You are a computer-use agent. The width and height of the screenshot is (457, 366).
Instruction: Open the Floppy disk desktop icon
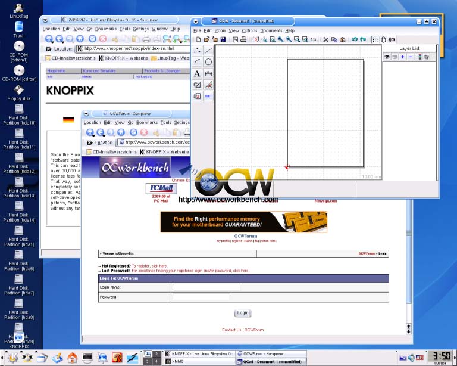coord(19,93)
